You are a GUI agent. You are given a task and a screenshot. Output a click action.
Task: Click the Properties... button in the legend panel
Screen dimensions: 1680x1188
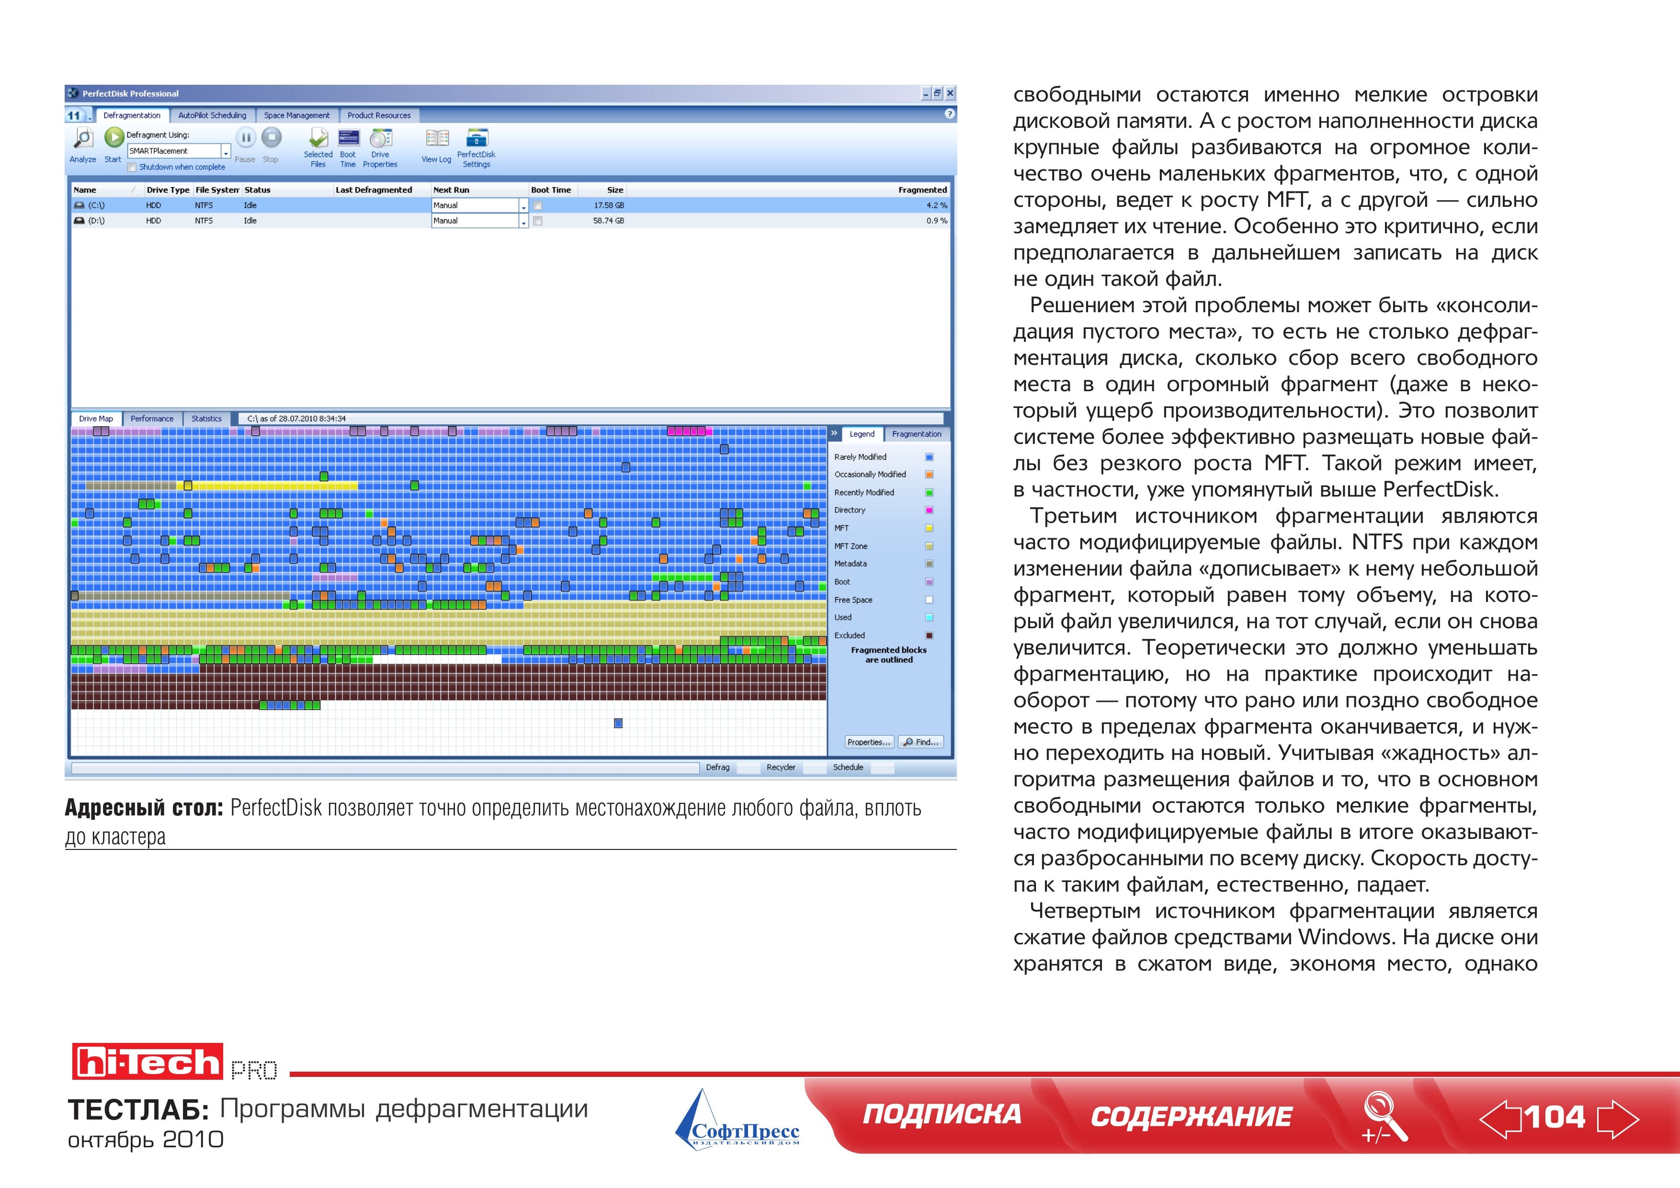[869, 742]
